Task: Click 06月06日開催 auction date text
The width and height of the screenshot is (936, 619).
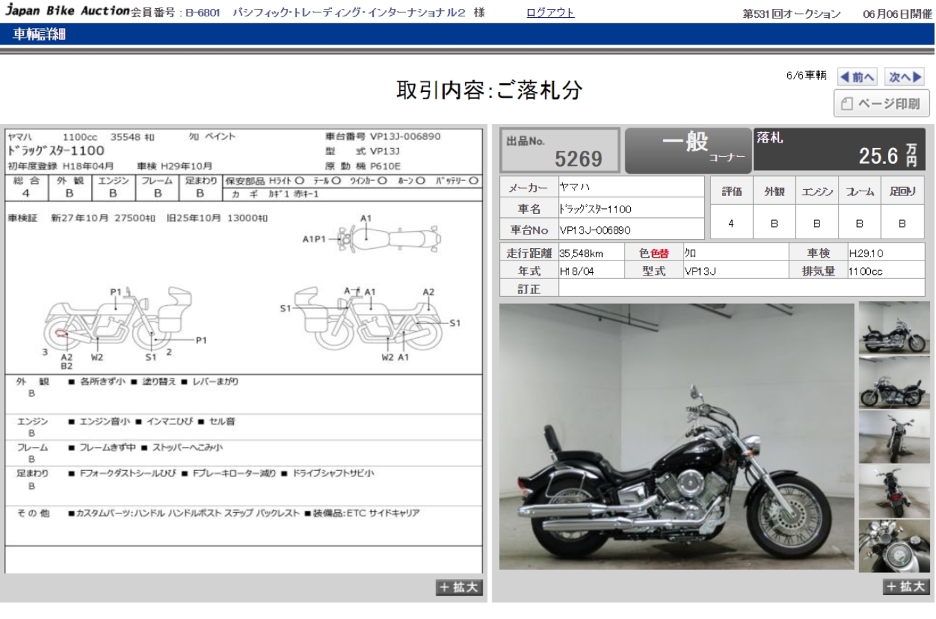Action: coord(897,14)
